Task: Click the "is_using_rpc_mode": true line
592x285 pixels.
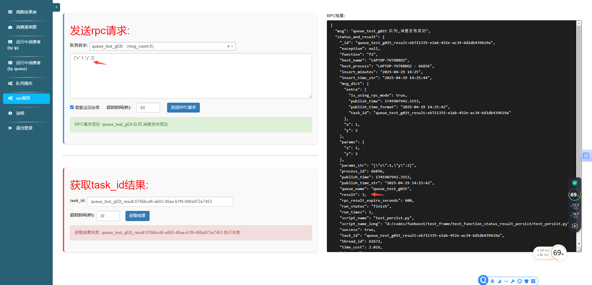Action: click(x=378, y=95)
